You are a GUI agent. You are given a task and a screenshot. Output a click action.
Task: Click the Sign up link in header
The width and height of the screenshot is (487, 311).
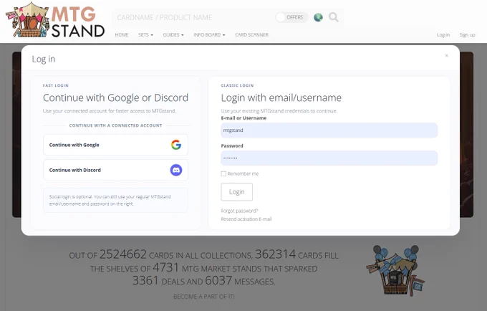pos(467,35)
